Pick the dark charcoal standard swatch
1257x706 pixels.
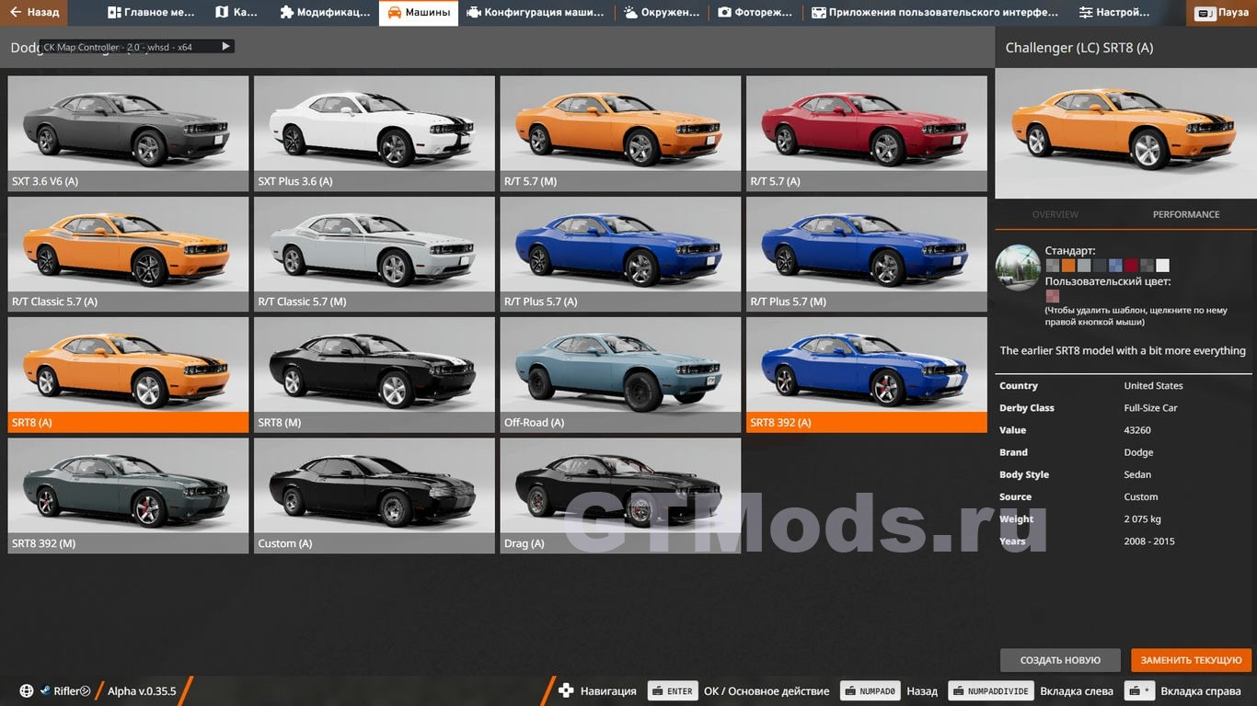tap(1100, 266)
